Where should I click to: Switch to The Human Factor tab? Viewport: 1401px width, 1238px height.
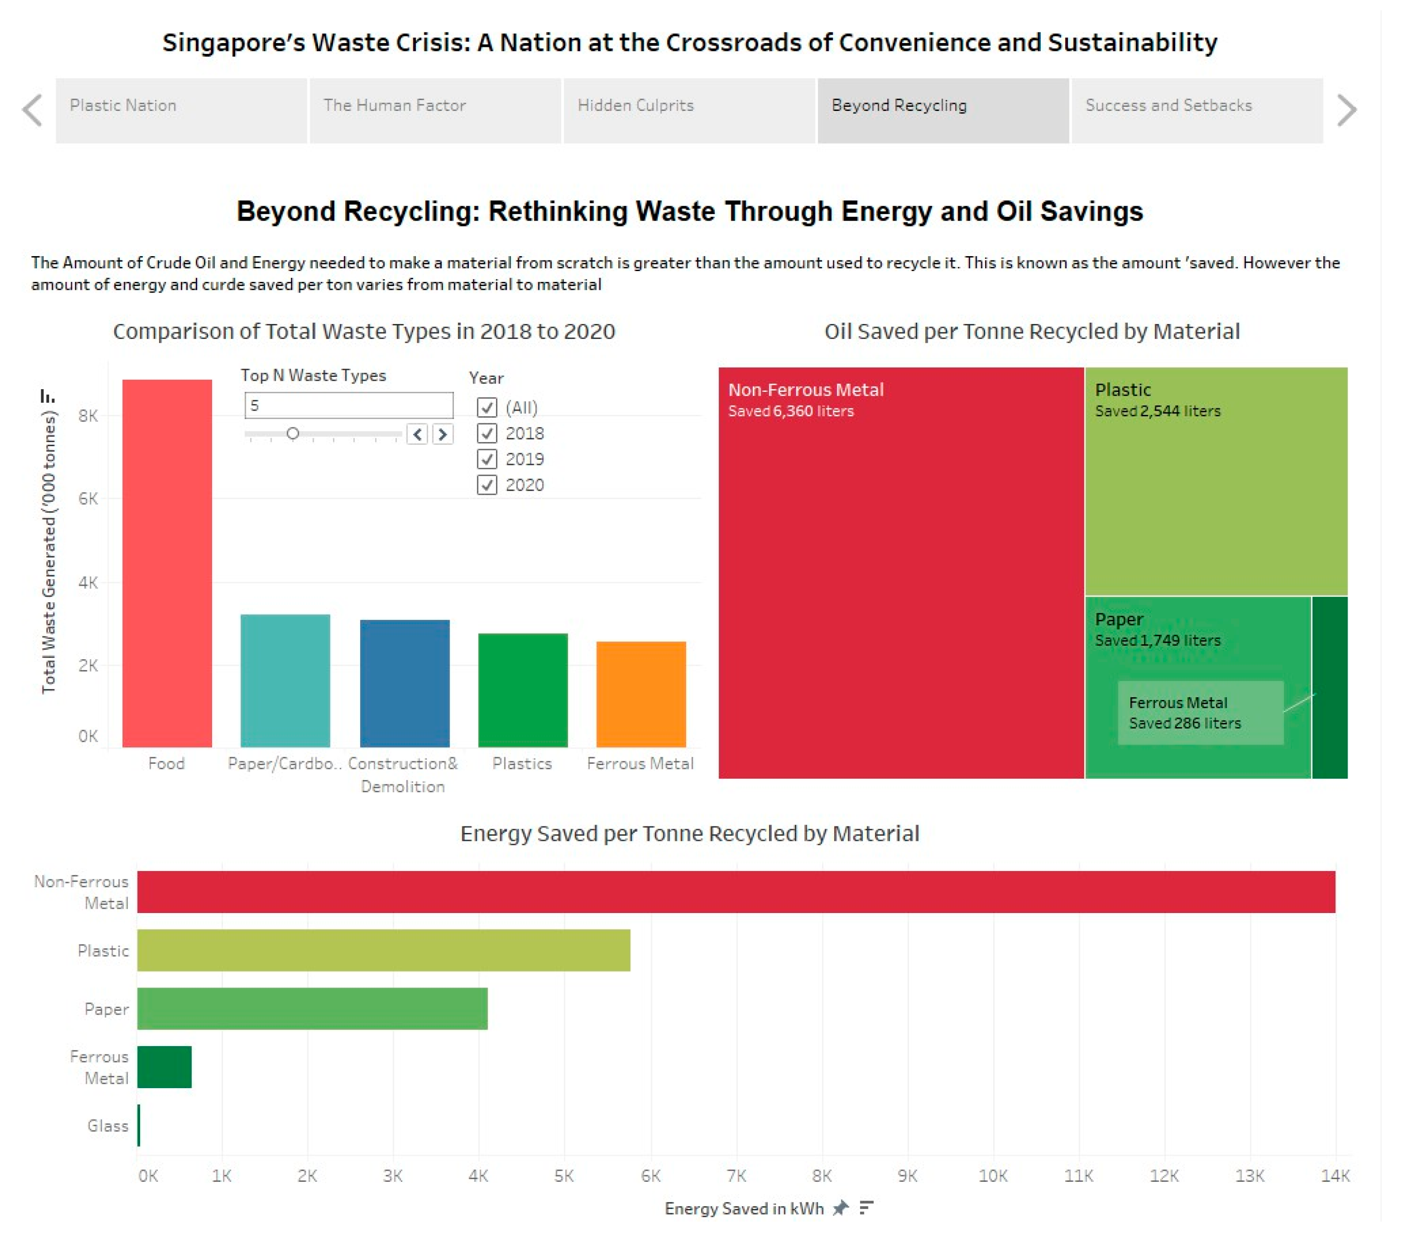(x=435, y=111)
